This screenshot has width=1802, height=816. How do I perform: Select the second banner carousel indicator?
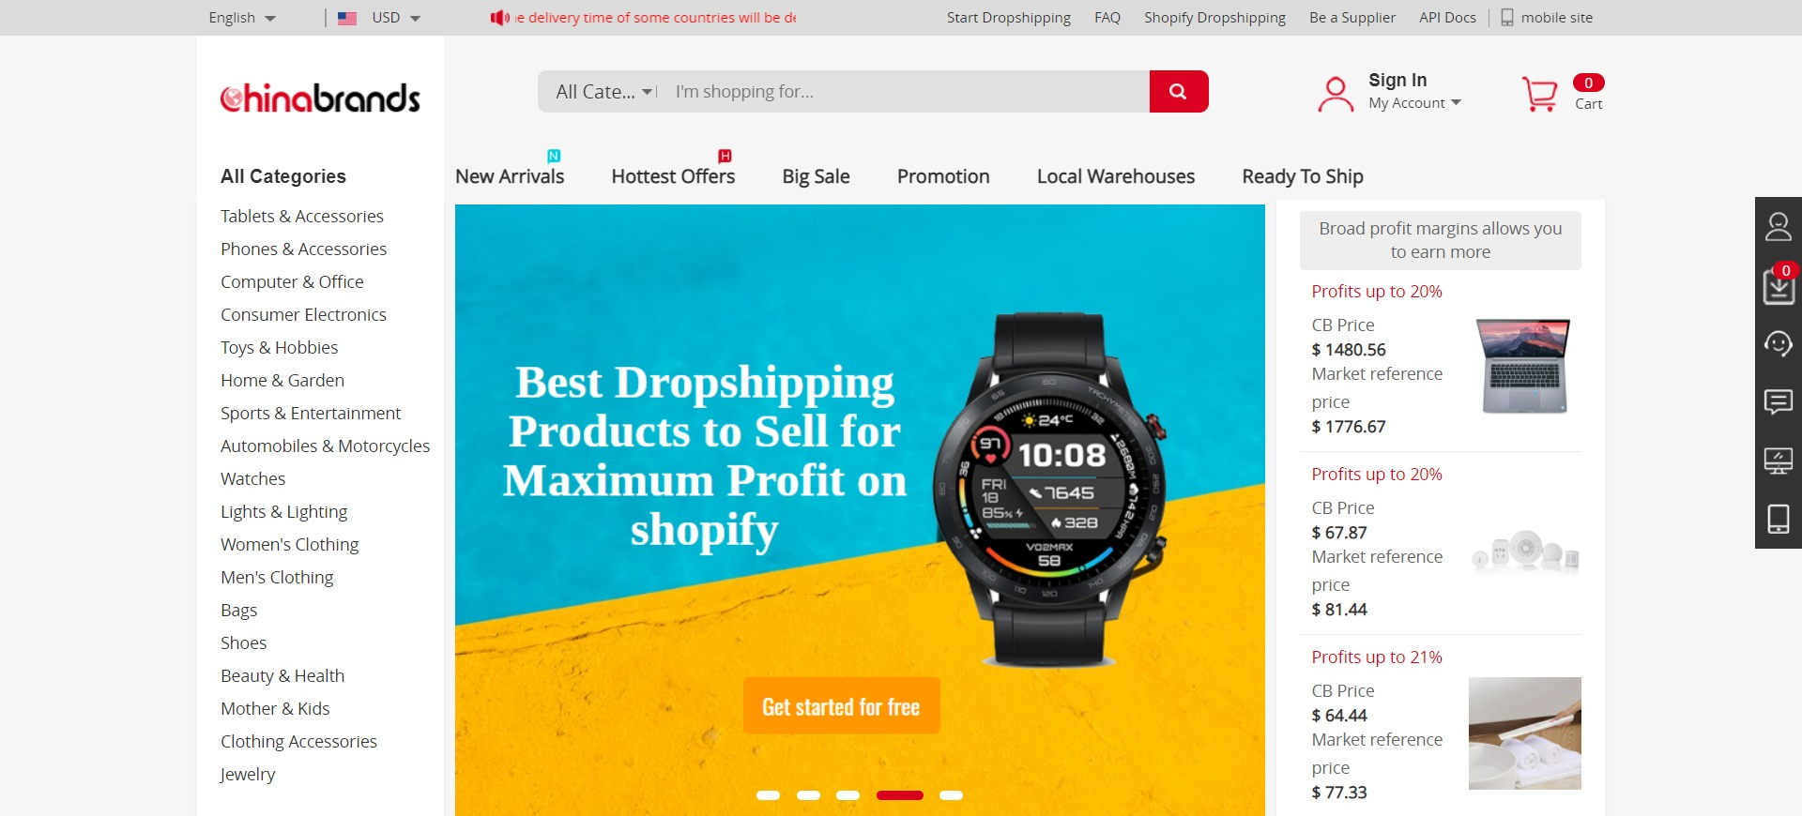[x=808, y=795]
